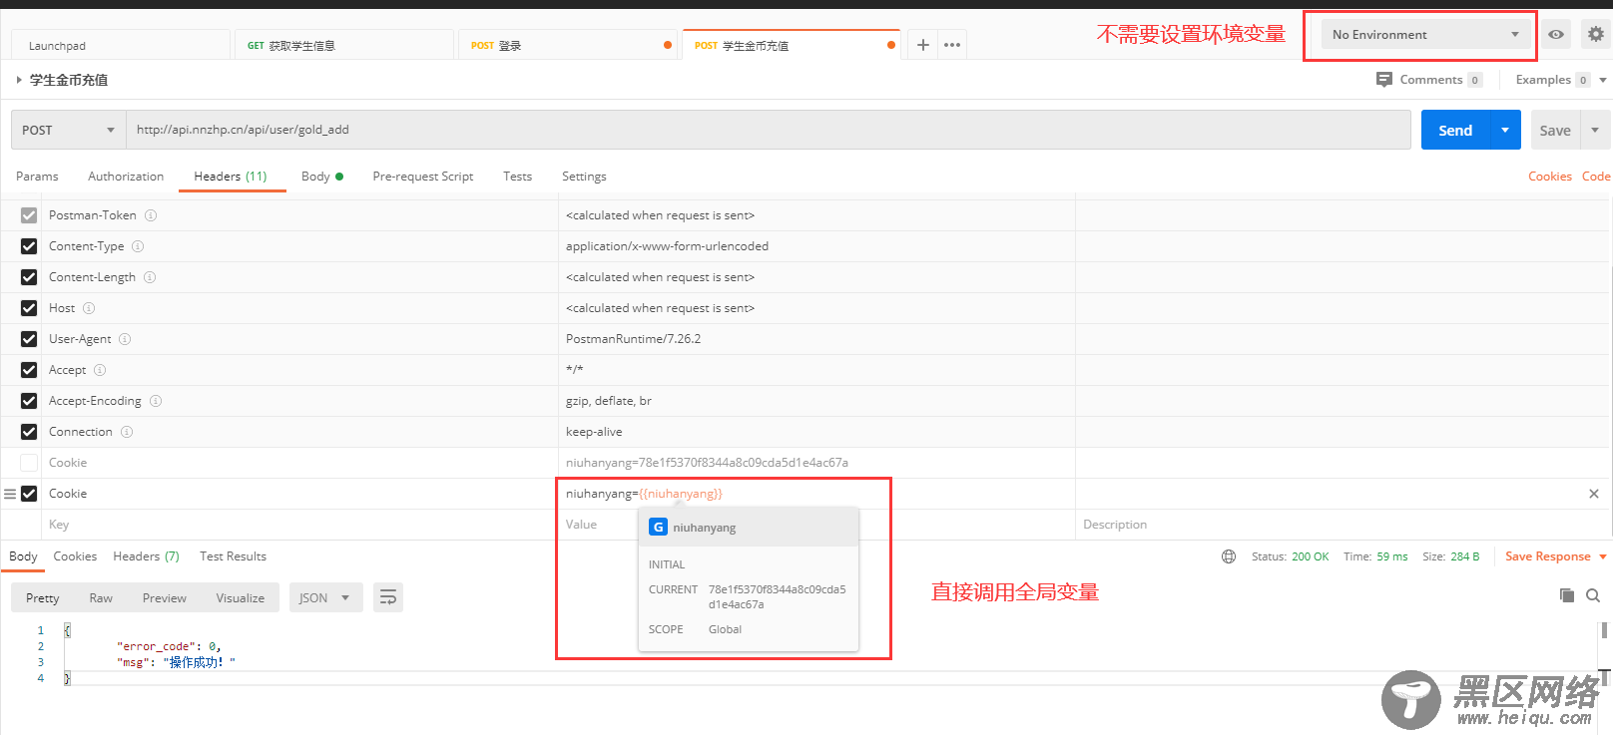Enable the disabled Cookie header checkbox
This screenshot has width=1613, height=735.
[x=29, y=463]
